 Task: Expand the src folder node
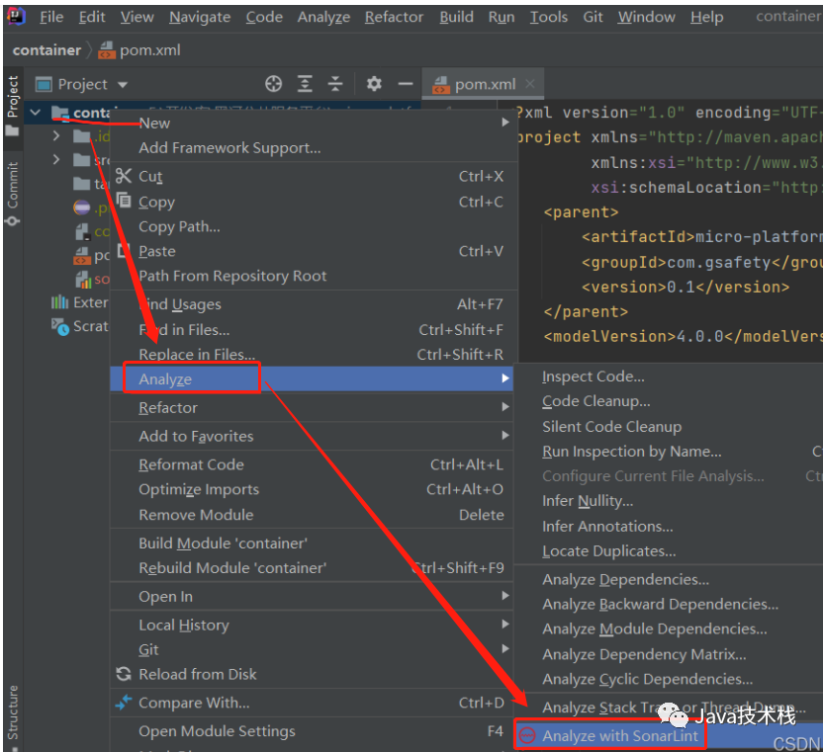56,159
